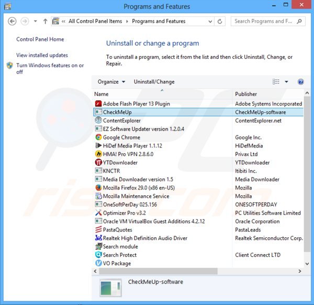Open Control Panel Home link
Screen dimensions: 314x305
tap(40, 39)
